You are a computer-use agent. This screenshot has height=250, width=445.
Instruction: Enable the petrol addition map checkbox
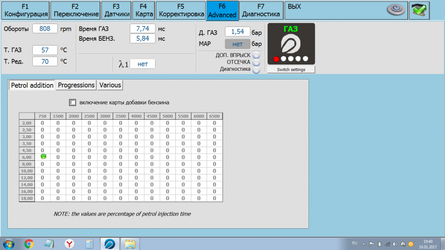[73, 102]
